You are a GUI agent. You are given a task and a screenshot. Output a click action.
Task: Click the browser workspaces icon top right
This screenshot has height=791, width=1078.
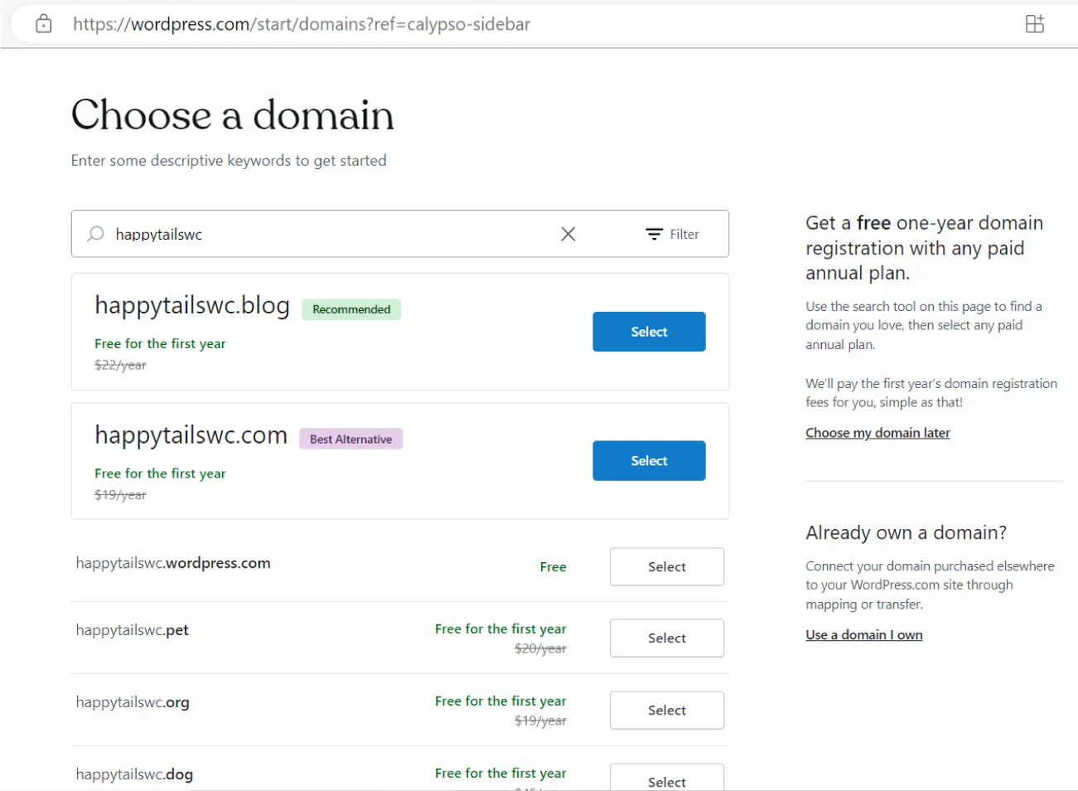click(1034, 23)
